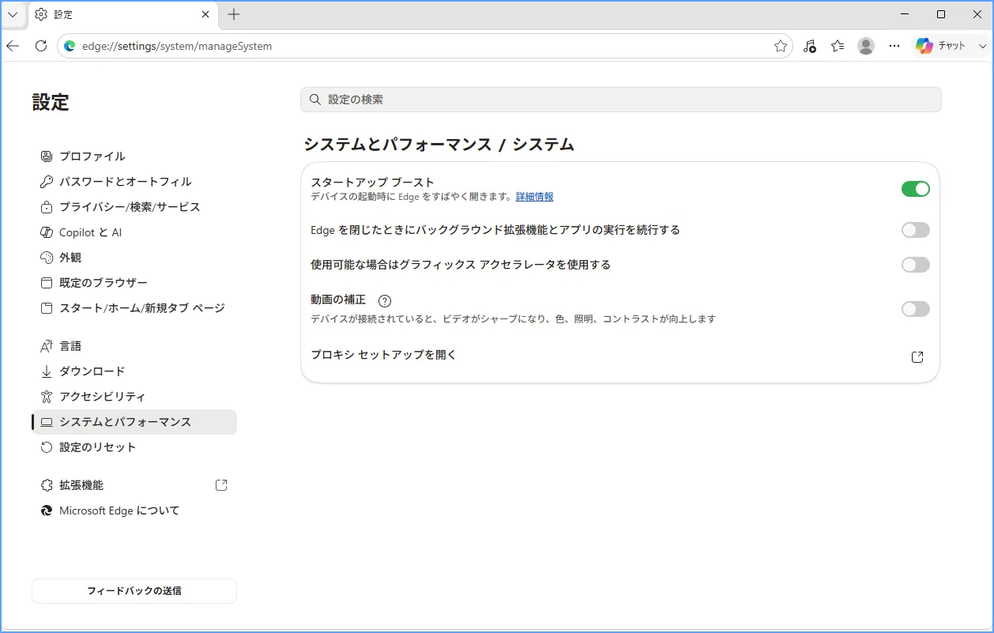Open プライバシー/検索/サービス settings section

point(134,207)
